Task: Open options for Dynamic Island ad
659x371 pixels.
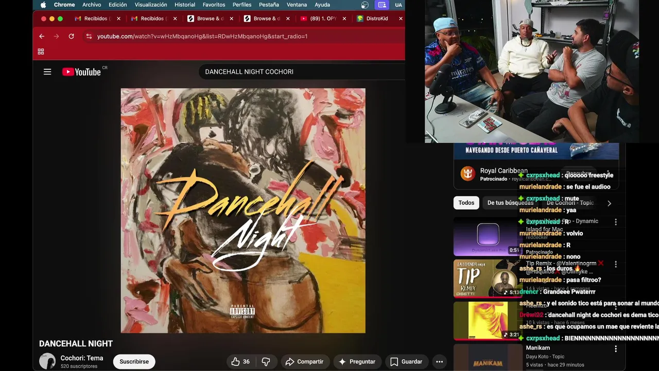Action: (x=616, y=222)
